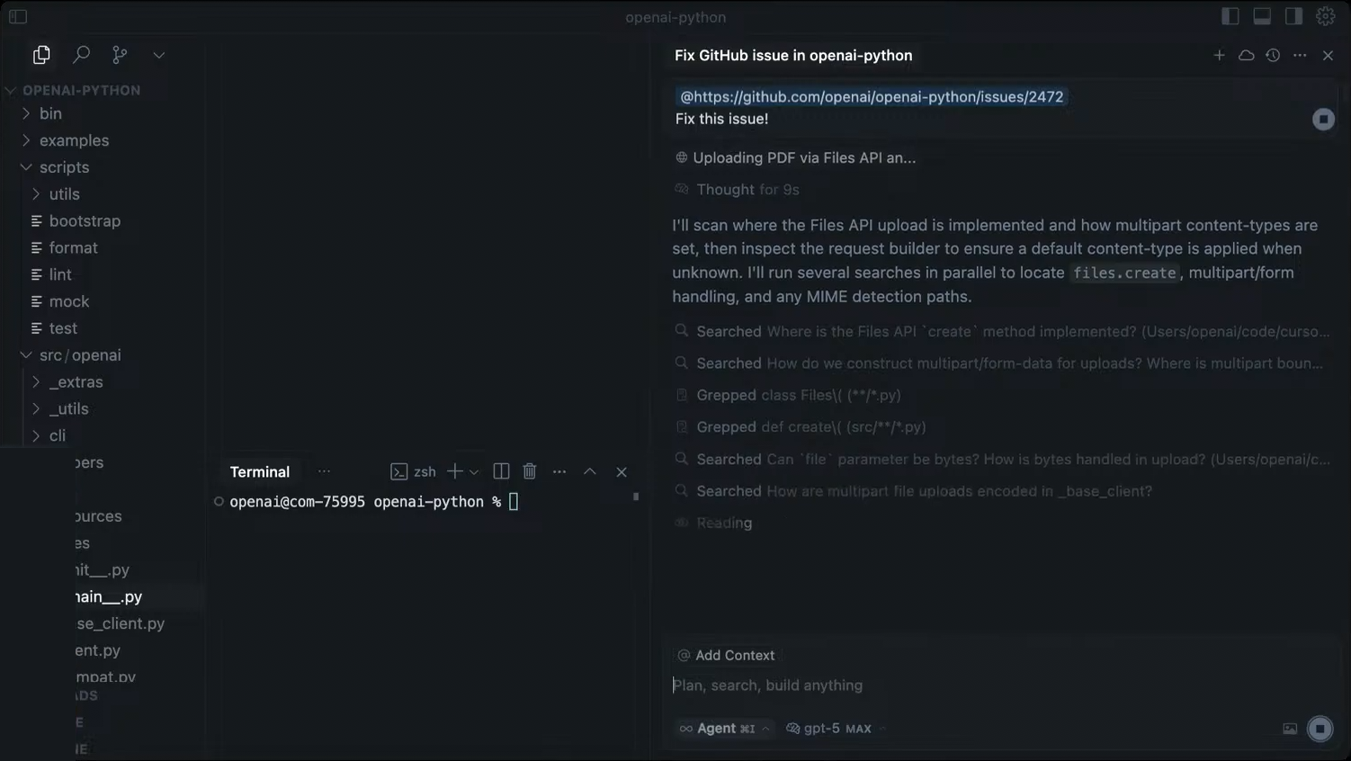Open chat history clock icon
This screenshot has width=1351, height=761.
pos(1273,55)
